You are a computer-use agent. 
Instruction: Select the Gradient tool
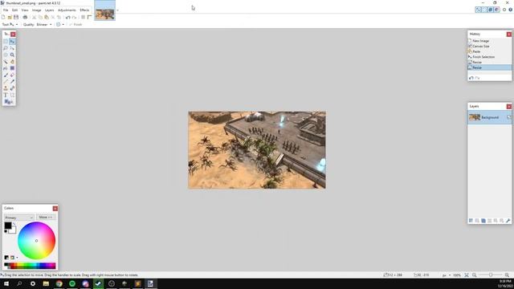click(12, 68)
